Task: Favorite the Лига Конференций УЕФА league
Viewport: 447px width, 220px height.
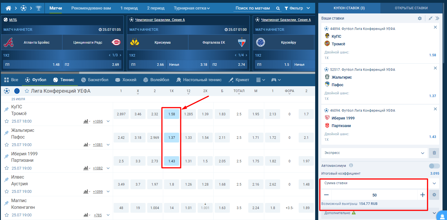Action: 27,91
